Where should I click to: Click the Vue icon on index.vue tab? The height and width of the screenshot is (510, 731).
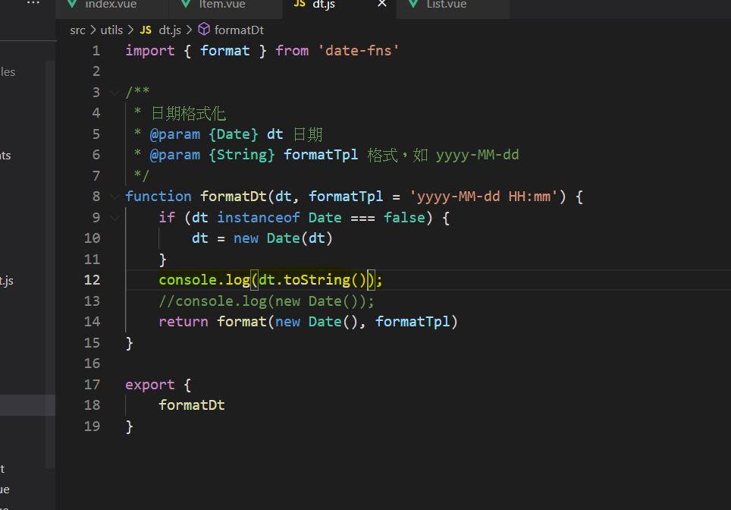click(72, 5)
